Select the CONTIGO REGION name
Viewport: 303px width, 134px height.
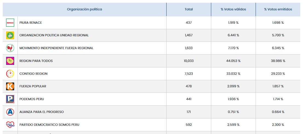(x=33, y=74)
